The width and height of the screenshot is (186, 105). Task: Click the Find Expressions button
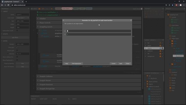tap(76, 64)
